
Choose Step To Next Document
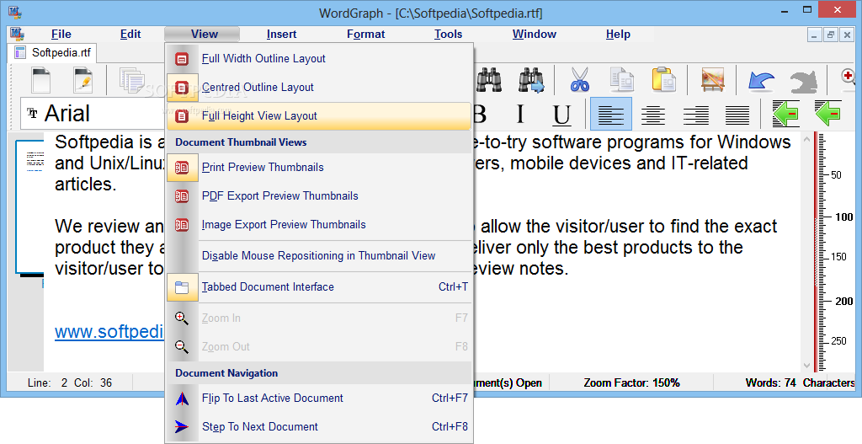319,426
